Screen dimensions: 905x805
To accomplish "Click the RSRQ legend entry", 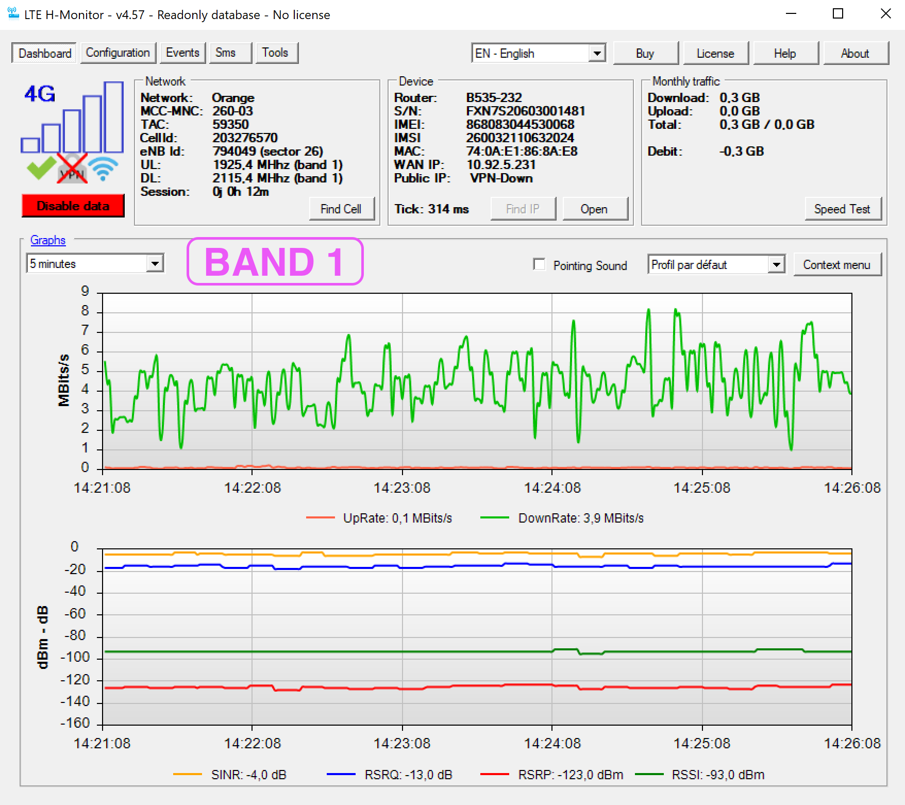I will point(390,775).
